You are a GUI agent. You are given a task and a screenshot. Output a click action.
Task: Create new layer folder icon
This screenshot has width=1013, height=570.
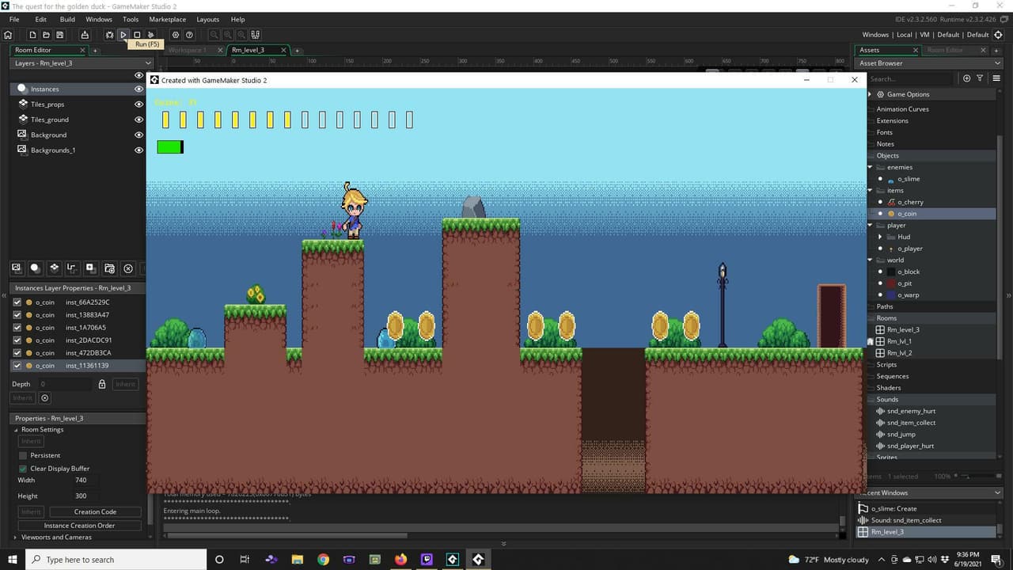pyautogui.click(x=109, y=268)
